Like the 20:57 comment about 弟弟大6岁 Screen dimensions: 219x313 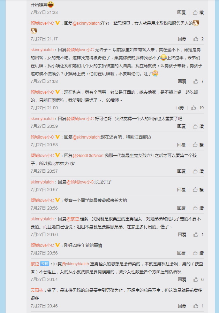198,171
